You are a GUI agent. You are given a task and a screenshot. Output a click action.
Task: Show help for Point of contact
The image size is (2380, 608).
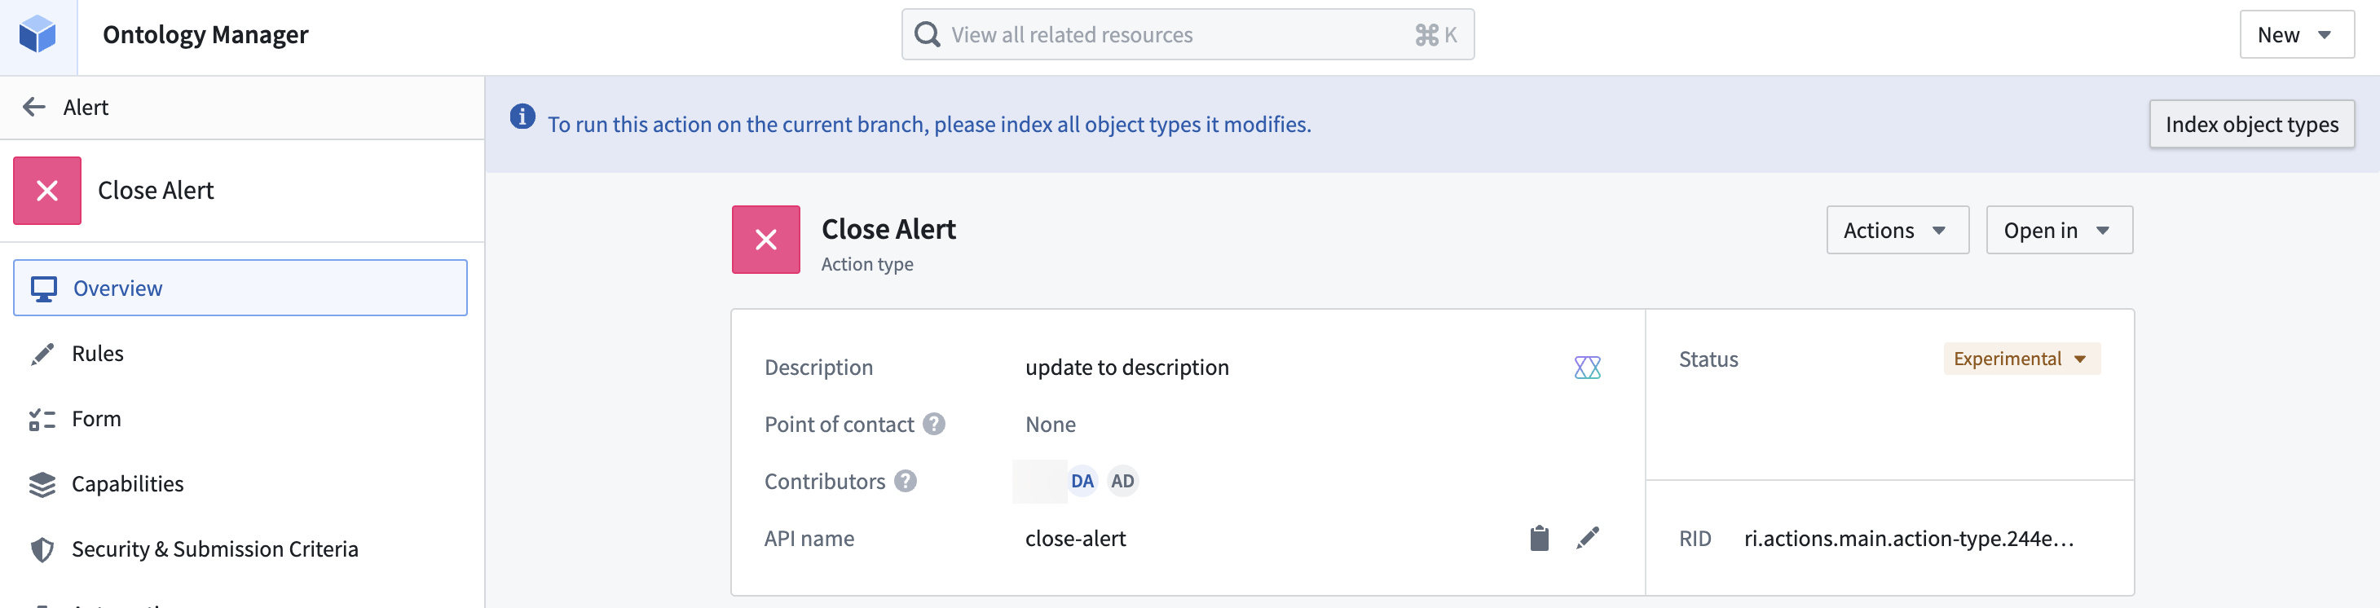click(934, 424)
